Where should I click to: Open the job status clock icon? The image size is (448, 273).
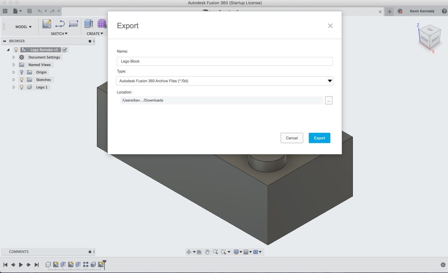tap(400, 11)
